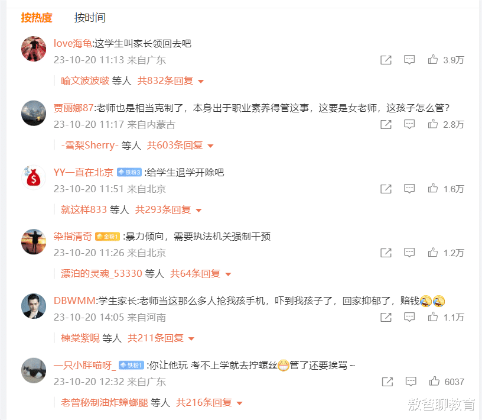Open replier 喻文波波啵's profile
This screenshot has width=482, height=420.
pyautogui.click(x=85, y=80)
